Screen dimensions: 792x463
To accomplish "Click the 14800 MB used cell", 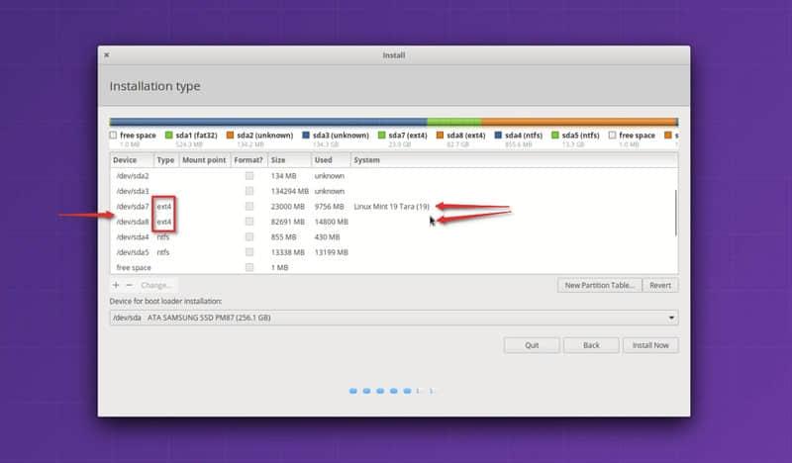I will tap(331, 222).
